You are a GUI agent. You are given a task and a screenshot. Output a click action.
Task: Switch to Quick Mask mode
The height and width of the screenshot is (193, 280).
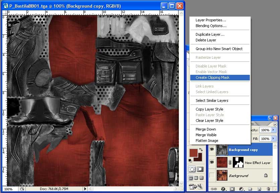pyautogui.click(x=200, y=169)
